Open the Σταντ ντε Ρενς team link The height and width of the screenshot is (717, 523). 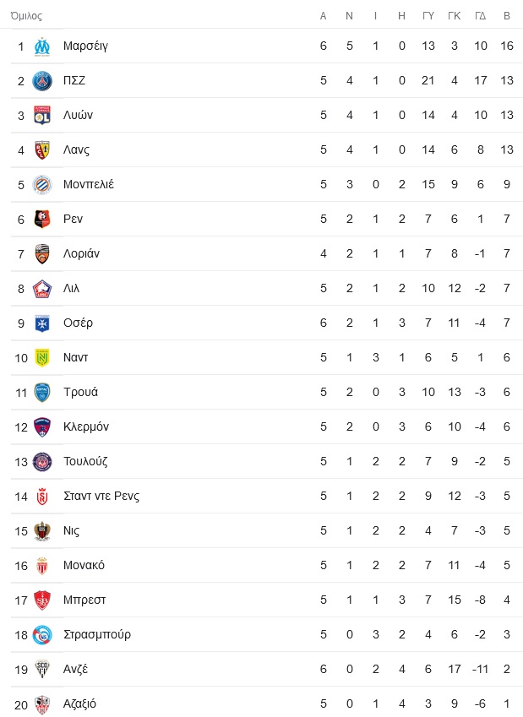coord(101,496)
